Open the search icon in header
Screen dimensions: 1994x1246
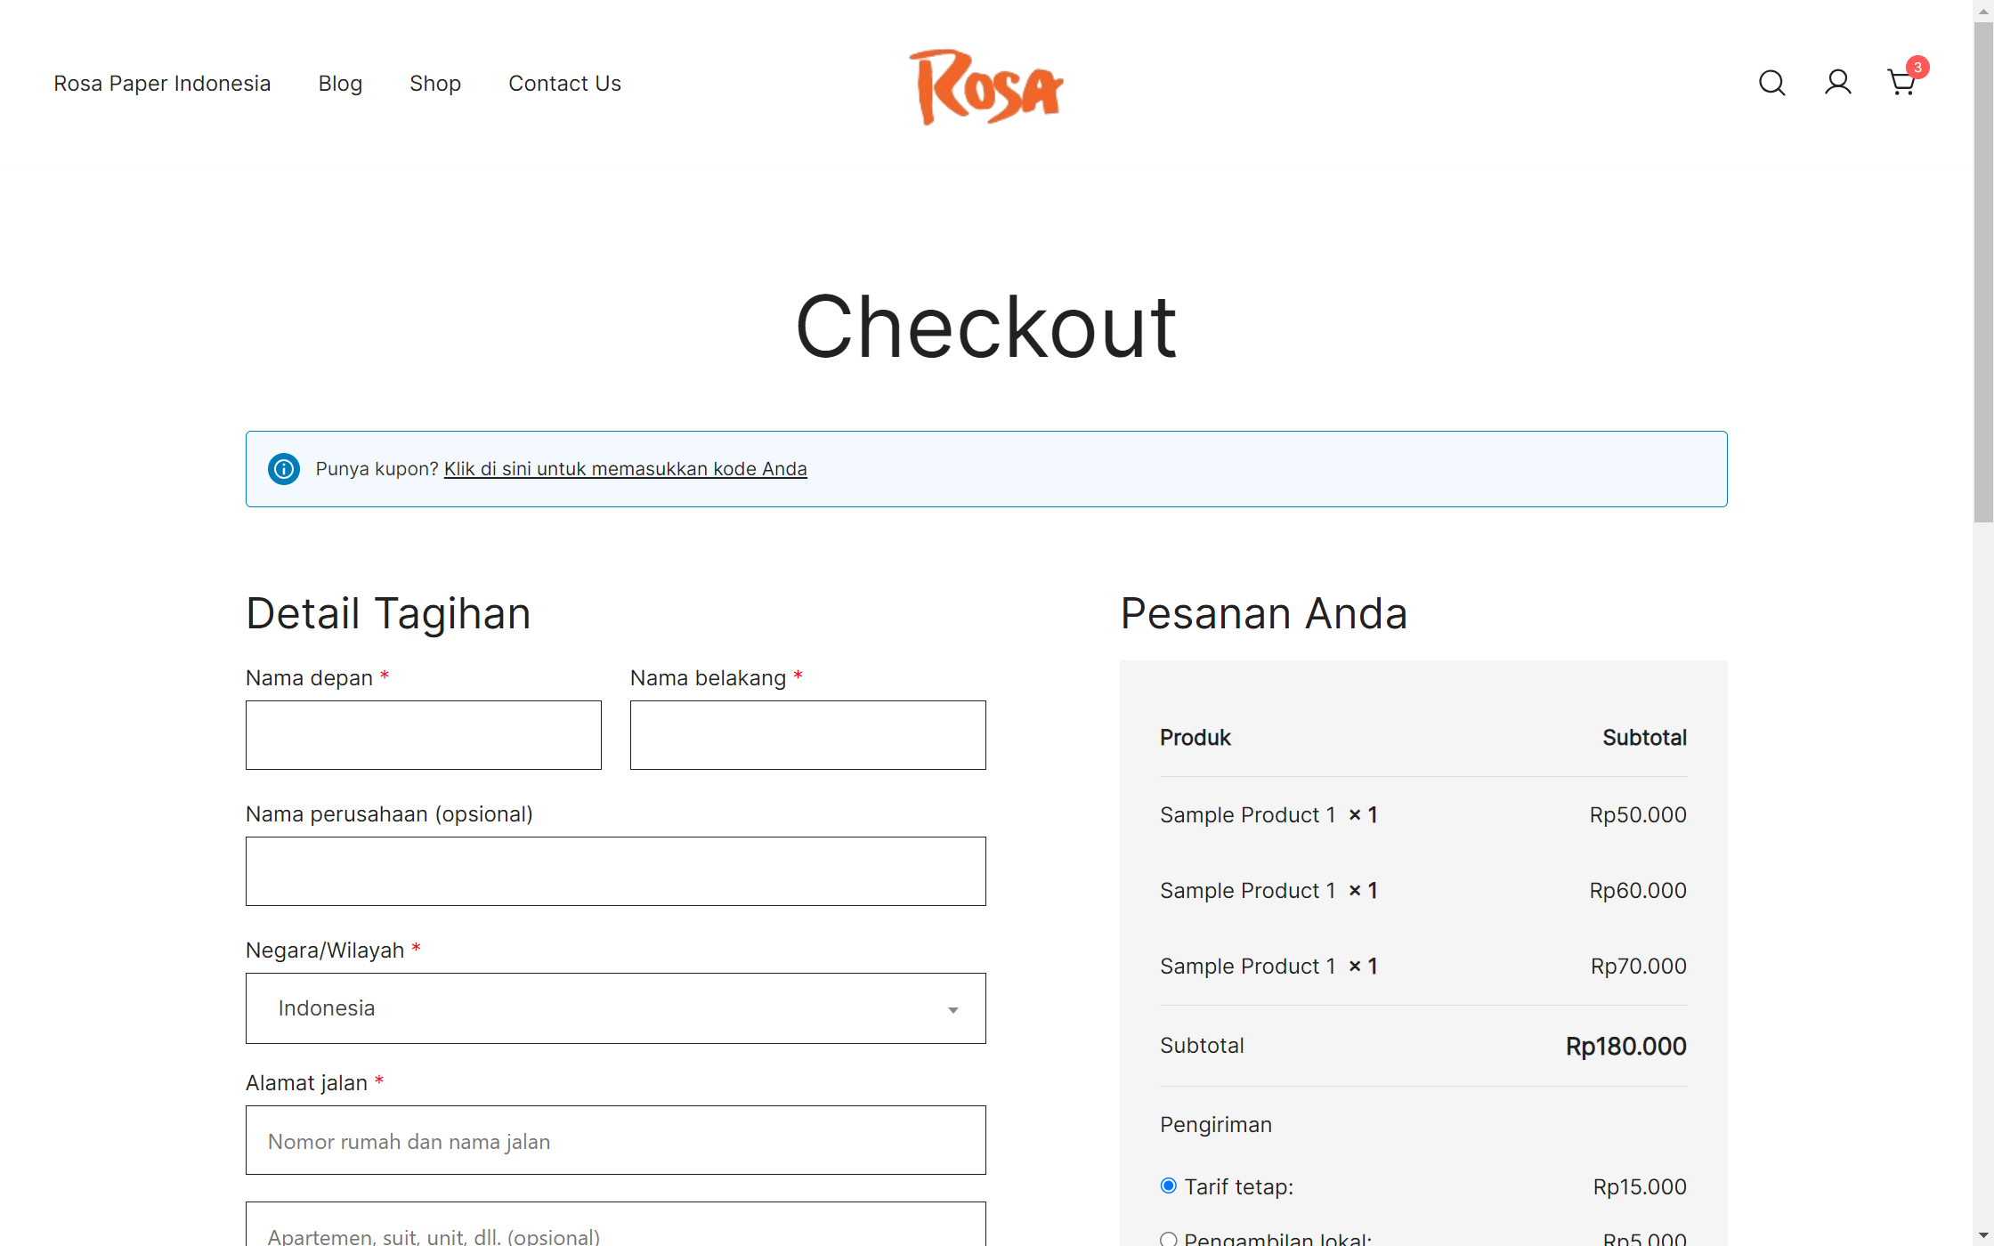click(1771, 83)
